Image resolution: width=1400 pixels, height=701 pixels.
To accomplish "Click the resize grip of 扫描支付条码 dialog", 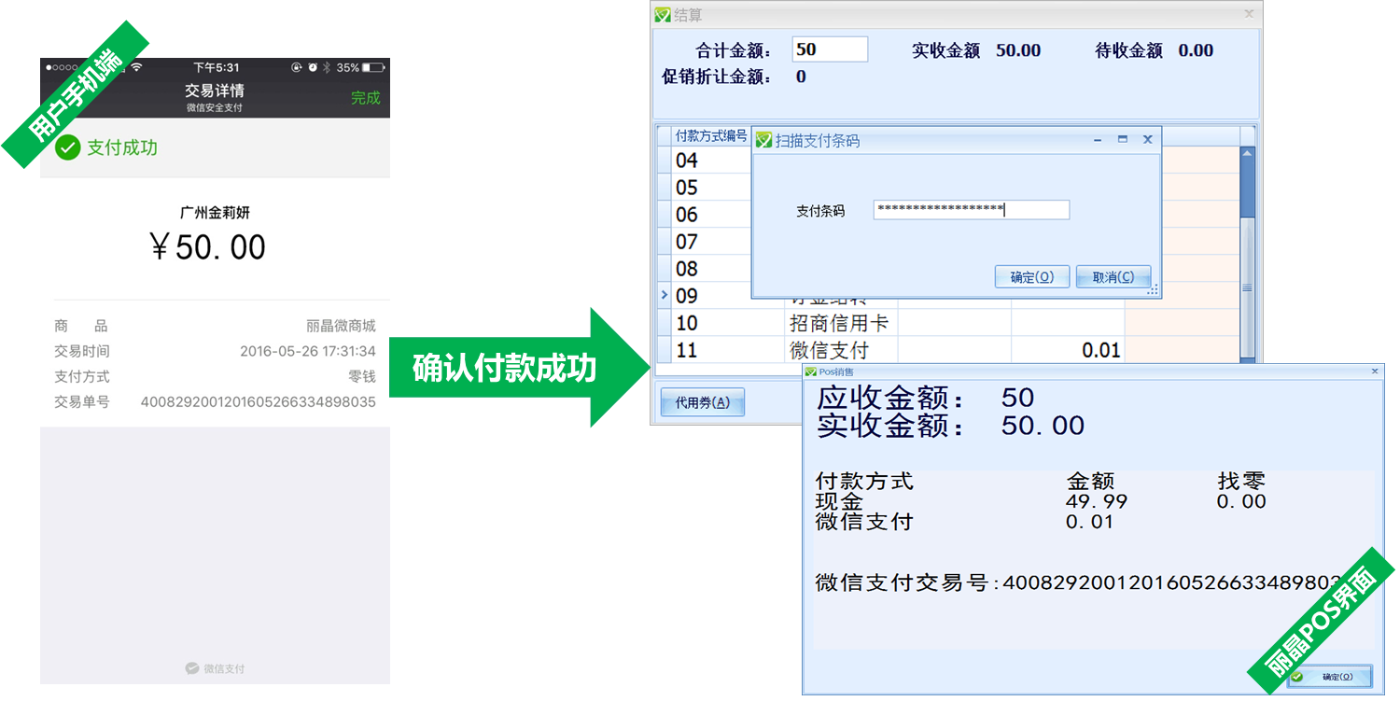I will 1153,290.
